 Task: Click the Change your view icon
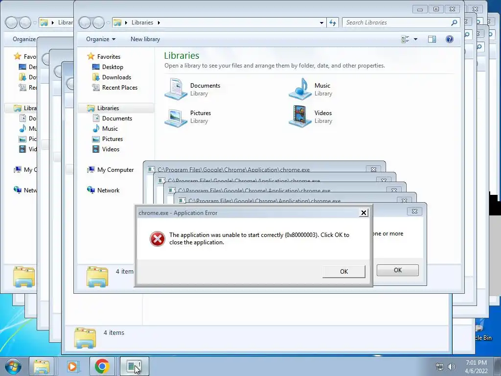[x=405, y=39]
